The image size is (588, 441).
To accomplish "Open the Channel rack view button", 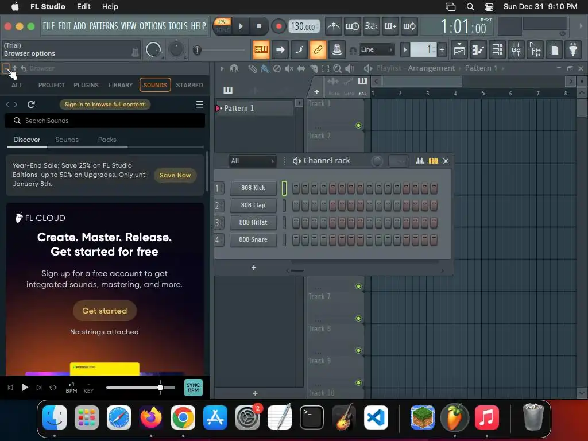I will (497, 49).
